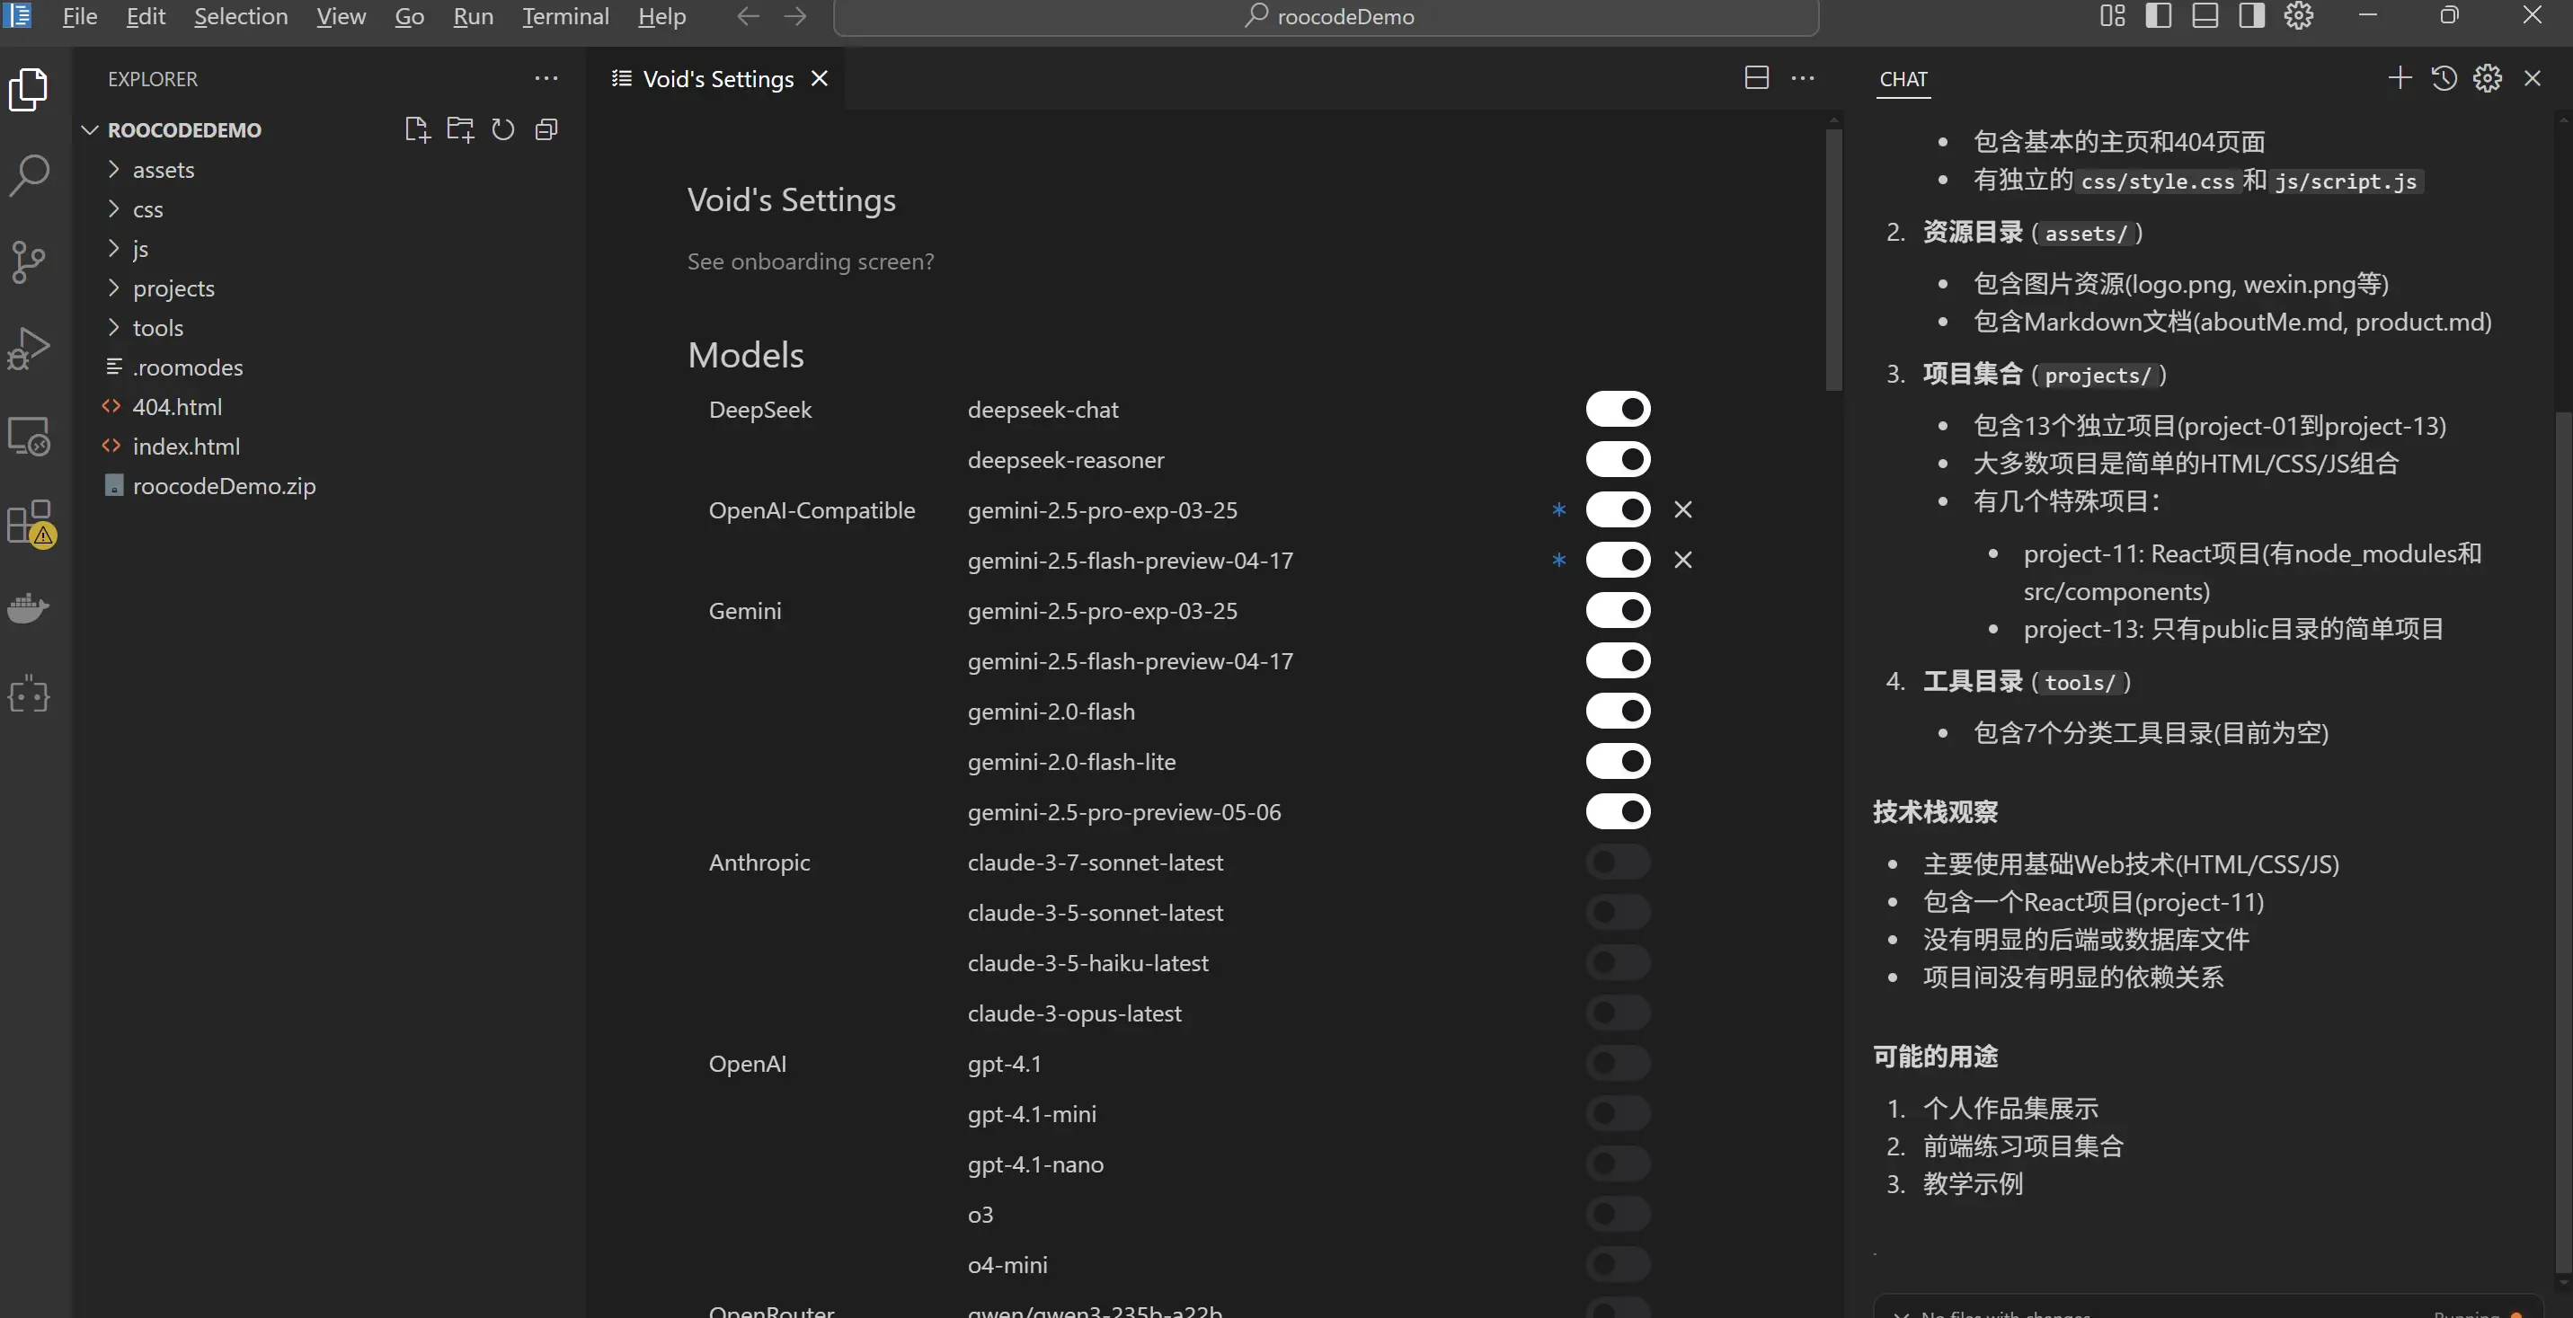Remove OpenAI-Compatible gemini-2.5-pro-exp-03-25 model

click(x=1683, y=510)
